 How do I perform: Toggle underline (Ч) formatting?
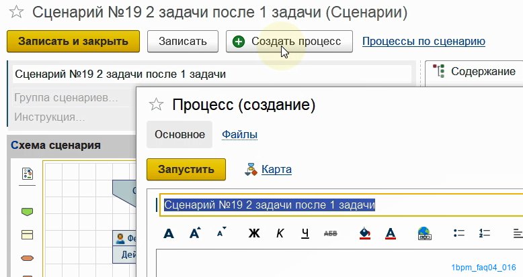point(305,233)
